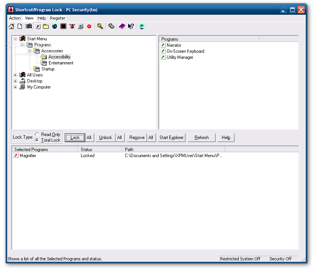Click the Selected Programs column header
This screenshot has width=313, height=269.
[x=45, y=149]
